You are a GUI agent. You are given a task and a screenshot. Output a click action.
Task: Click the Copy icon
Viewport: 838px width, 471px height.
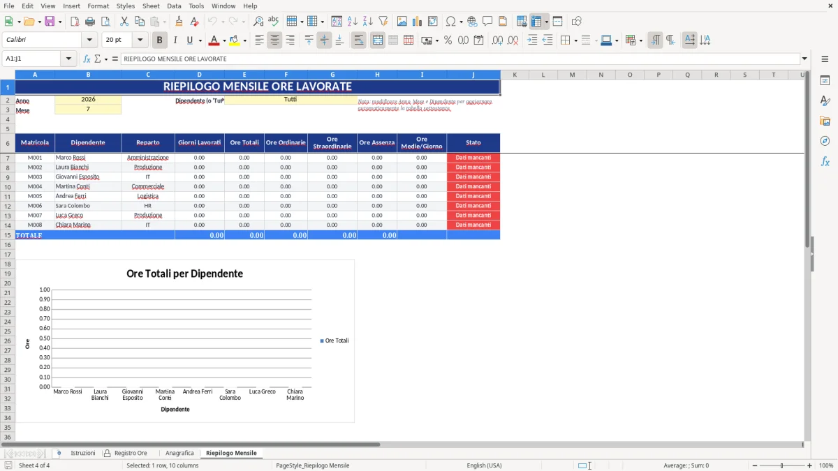coord(140,22)
